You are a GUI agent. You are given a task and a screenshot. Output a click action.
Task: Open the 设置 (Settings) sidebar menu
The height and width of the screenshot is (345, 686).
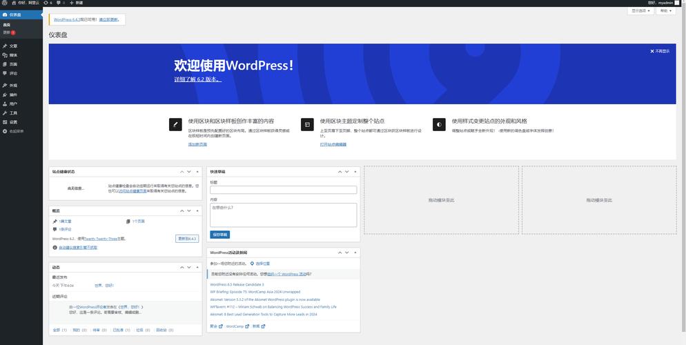pos(13,121)
